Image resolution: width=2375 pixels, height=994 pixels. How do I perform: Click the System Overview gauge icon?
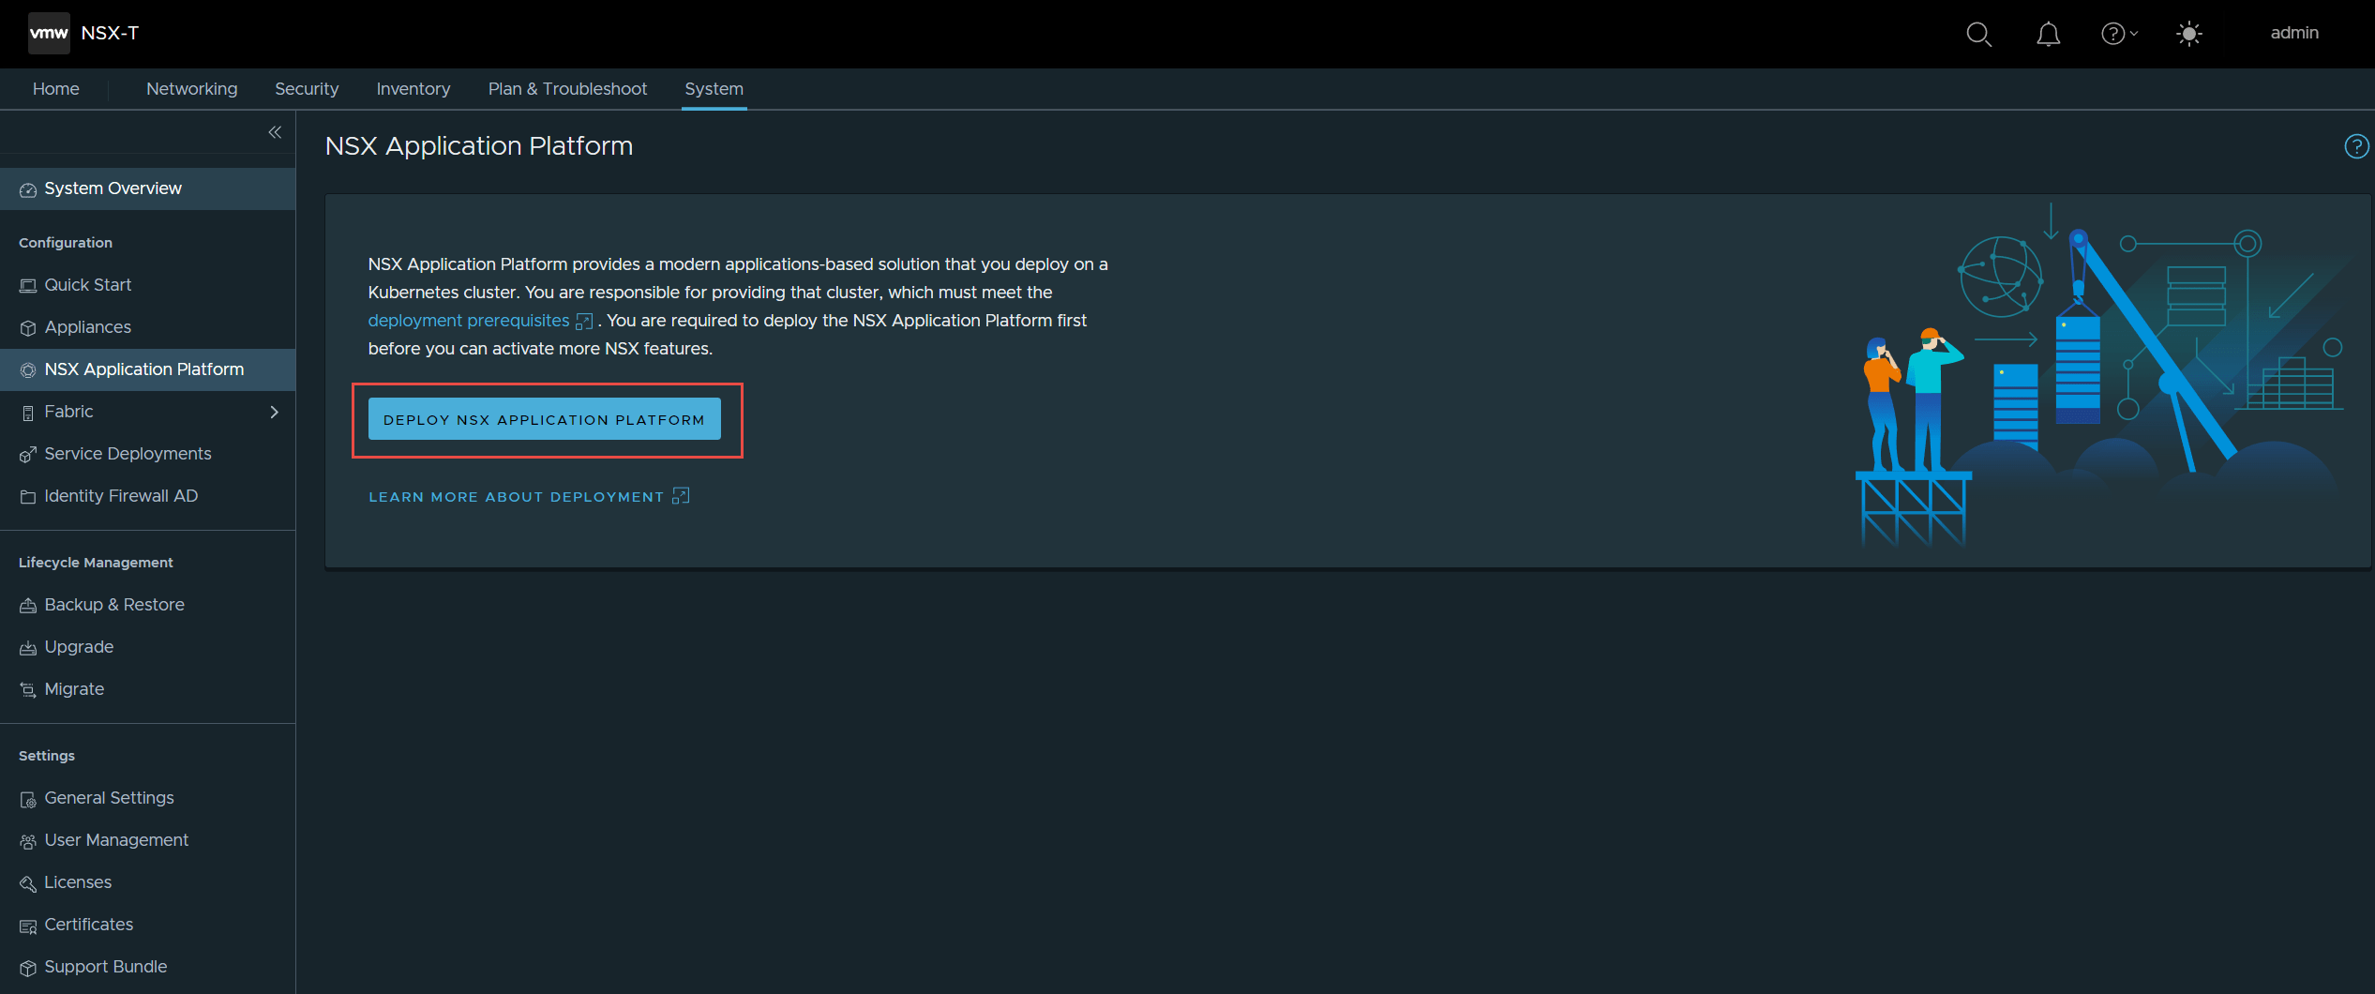(28, 189)
